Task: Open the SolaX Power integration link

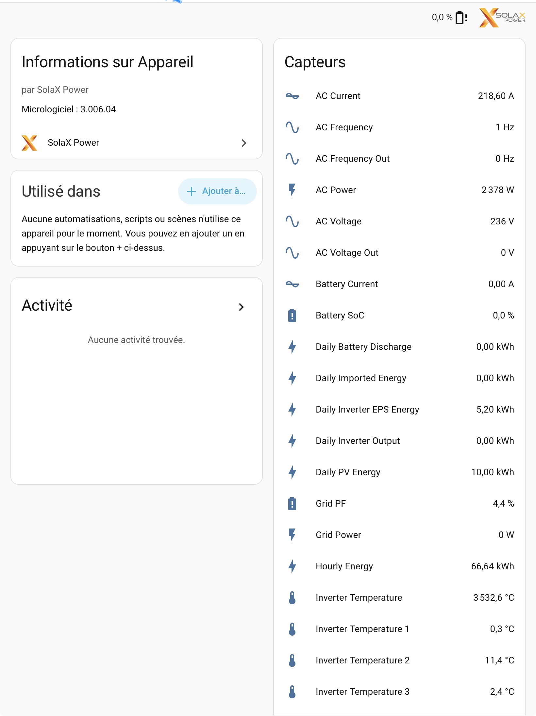Action: pyautogui.click(x=137, y=143)
